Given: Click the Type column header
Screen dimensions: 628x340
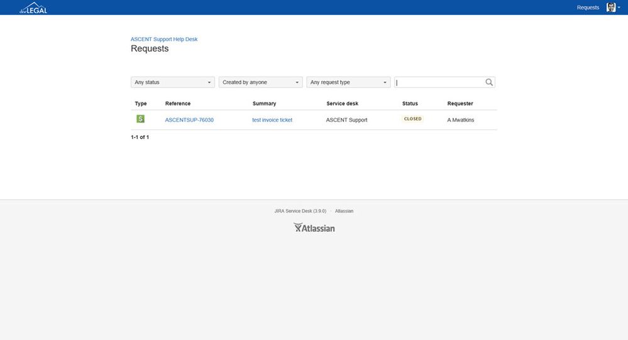Looking at the screenshot, I should (x=141, y=103).
